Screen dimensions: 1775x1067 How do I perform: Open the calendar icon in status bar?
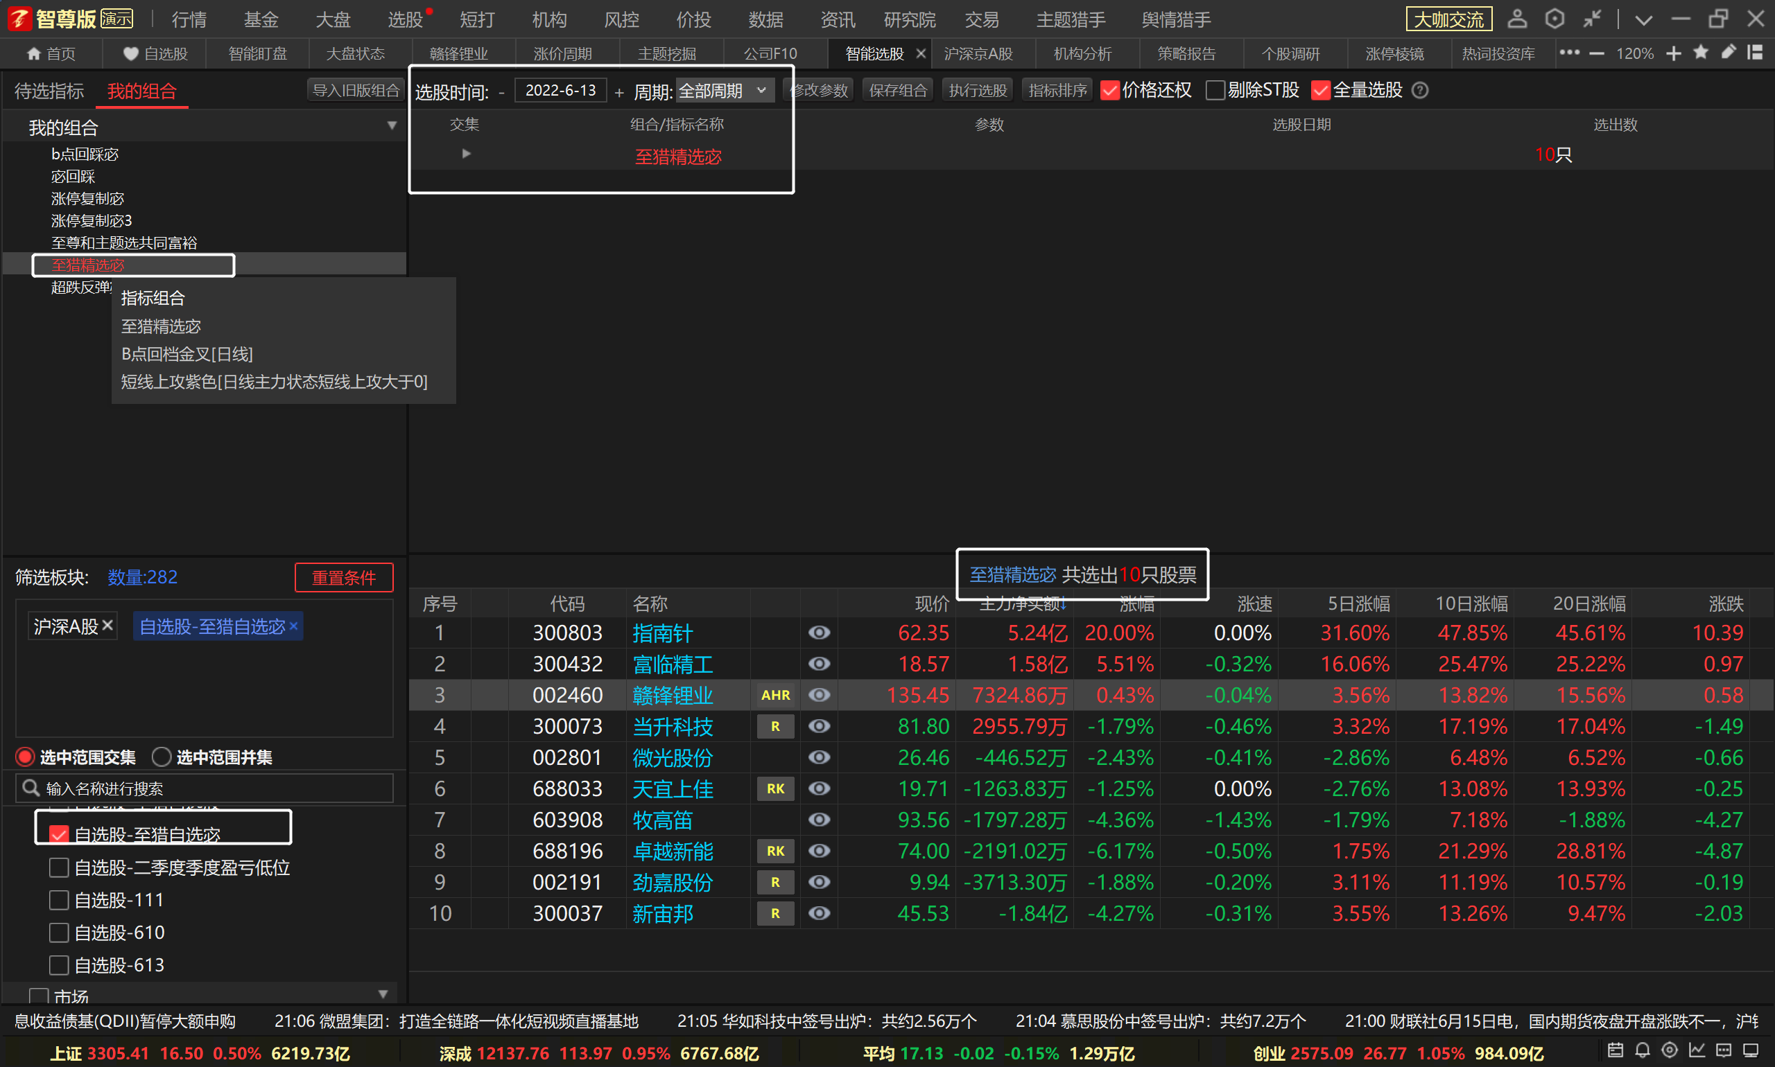(1616, 1050)
